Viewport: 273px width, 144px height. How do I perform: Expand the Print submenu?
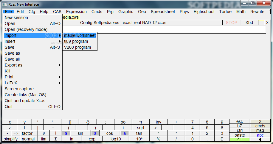(x=33, y=77)
